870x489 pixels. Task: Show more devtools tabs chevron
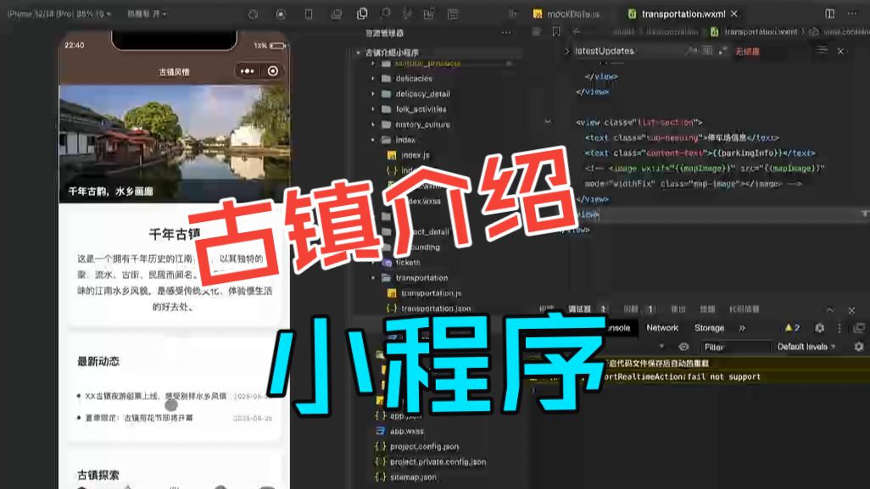(742, 328)
